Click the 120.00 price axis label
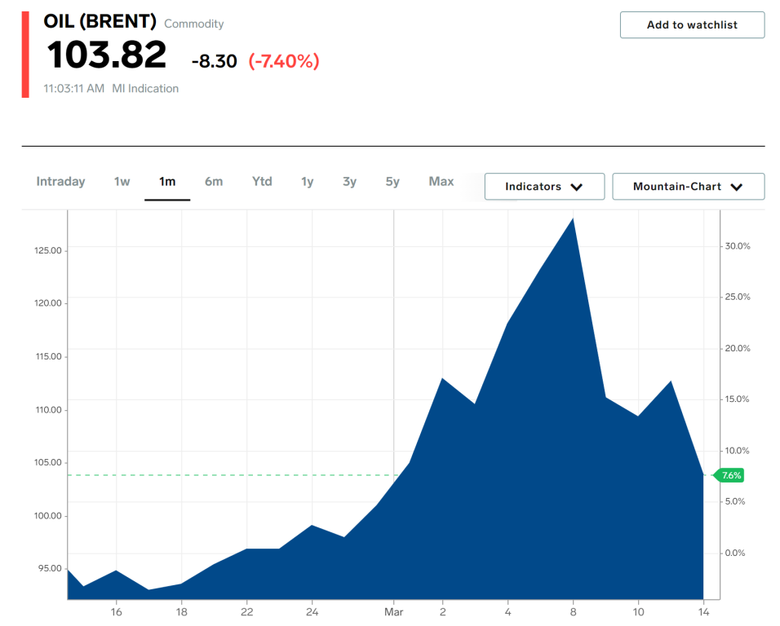This screenshot has width=780, height=626. coord(48,303)
